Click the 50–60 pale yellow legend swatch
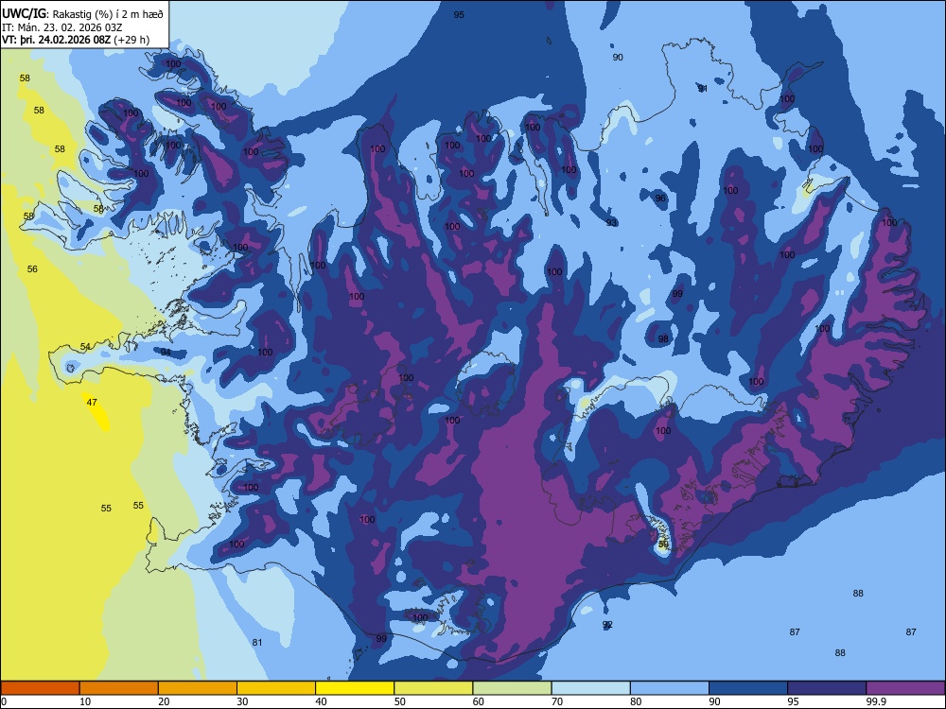This screenshot has width=946, height=709. [x=433, y=688]
